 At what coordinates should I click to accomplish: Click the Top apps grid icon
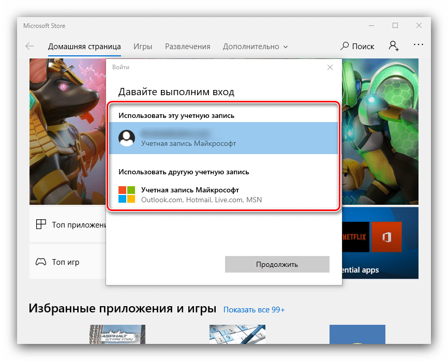(41, 224)
